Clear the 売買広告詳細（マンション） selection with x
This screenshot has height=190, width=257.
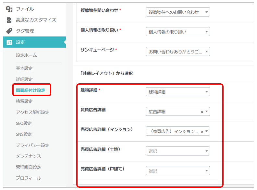[202, 132]
